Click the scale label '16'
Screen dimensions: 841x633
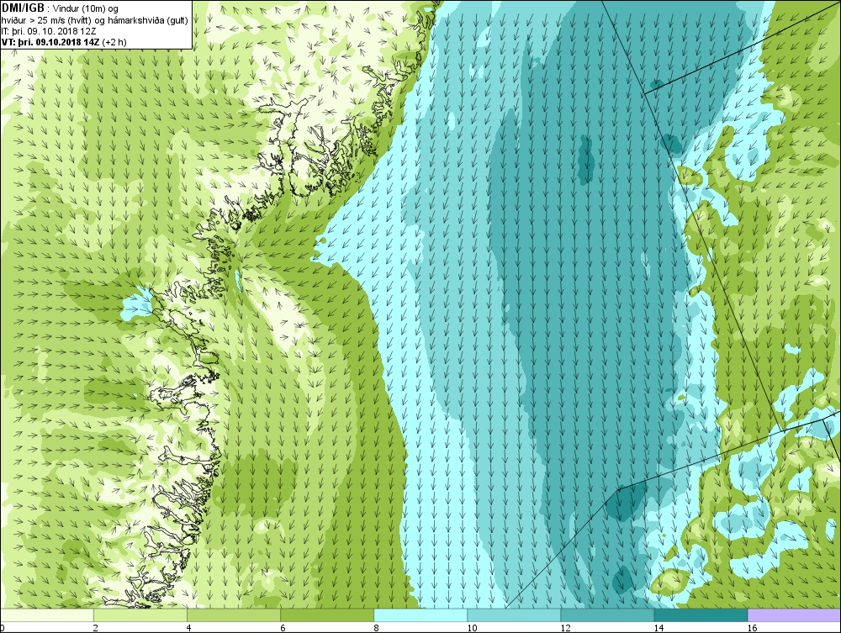click(x=752, y=628)
